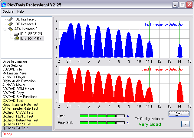Select Write Transfer Rate Test
Screen dimensions: 194x138
27,108
